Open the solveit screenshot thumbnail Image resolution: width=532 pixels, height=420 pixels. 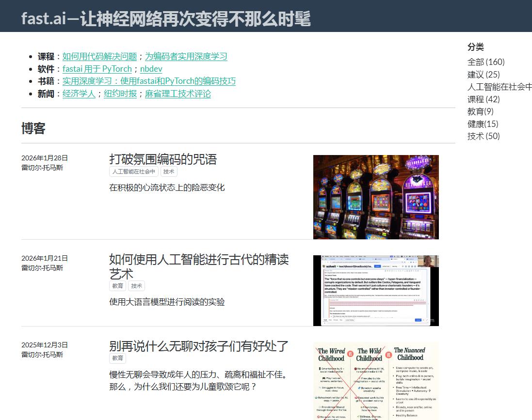click(376, 291)
